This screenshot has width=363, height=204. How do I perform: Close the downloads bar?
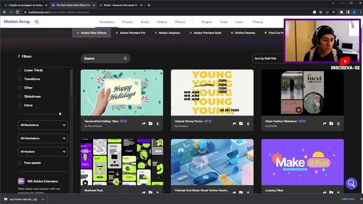(x=361, y=199)
